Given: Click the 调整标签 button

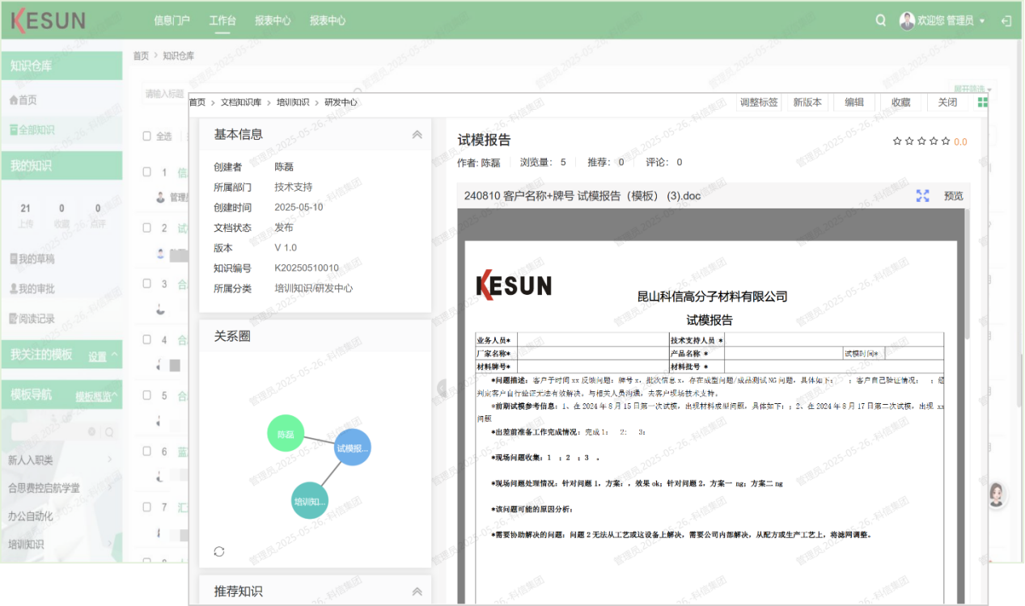Looking at the screenshot, I should tap(759, 103).
